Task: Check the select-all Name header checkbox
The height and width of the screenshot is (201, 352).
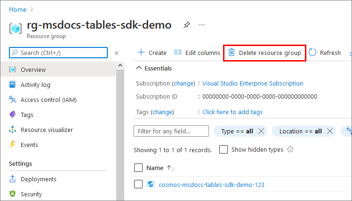Action: (x=138, y=168)
